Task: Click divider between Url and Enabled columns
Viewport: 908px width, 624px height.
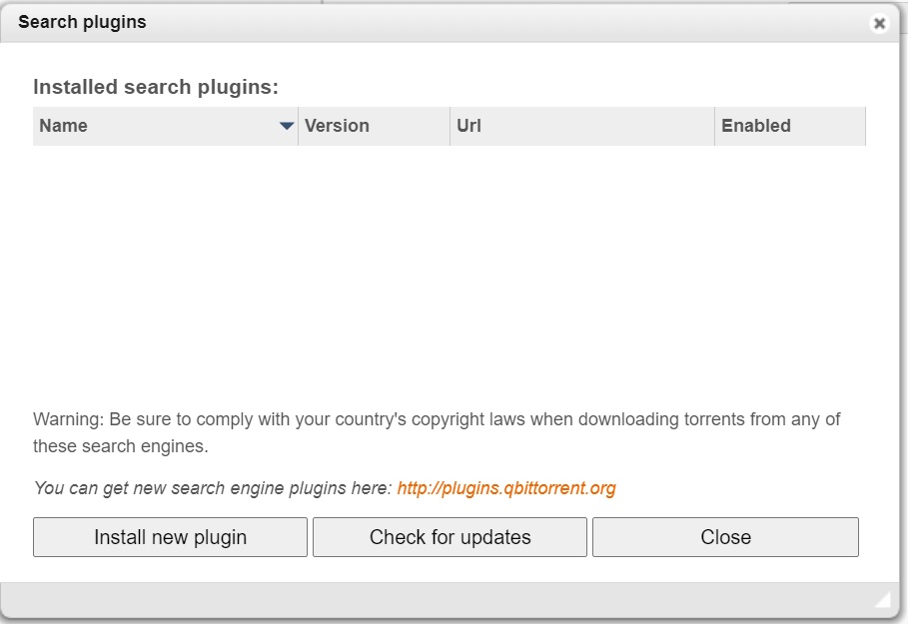Action: click(x=714, y=126)
